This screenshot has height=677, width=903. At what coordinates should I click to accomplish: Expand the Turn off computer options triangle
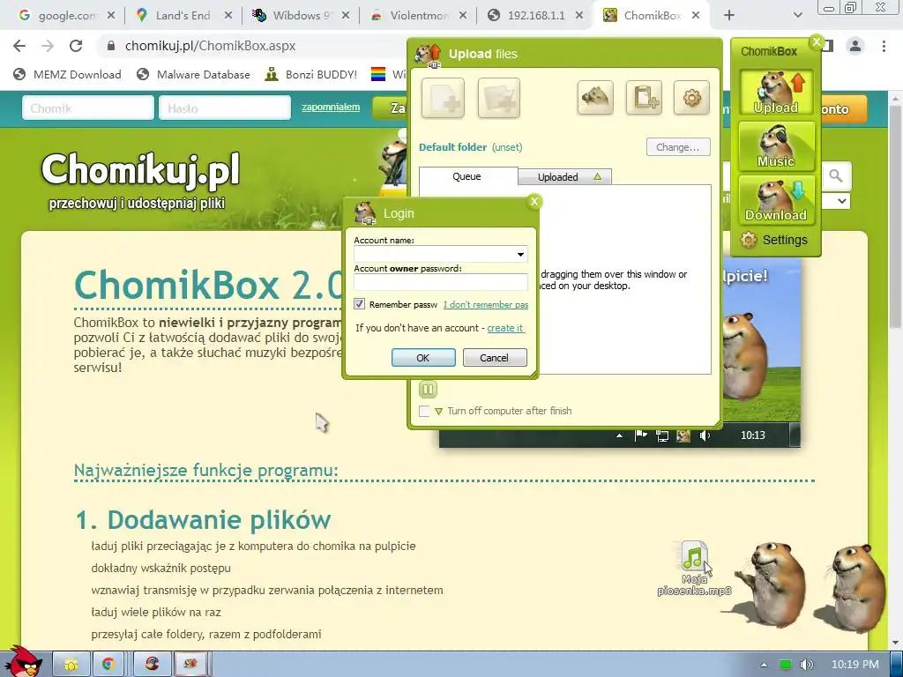(x=439, y=412)
